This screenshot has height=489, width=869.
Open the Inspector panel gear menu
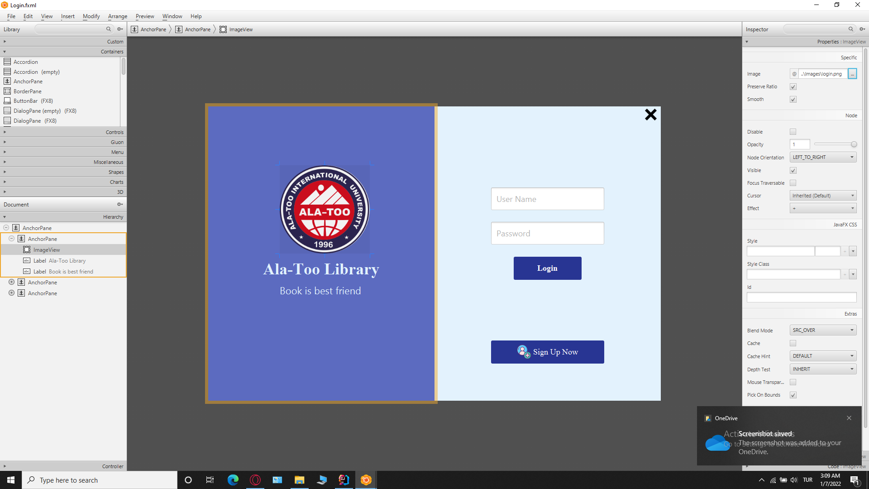pyautogui.click(x=862, y=29)
